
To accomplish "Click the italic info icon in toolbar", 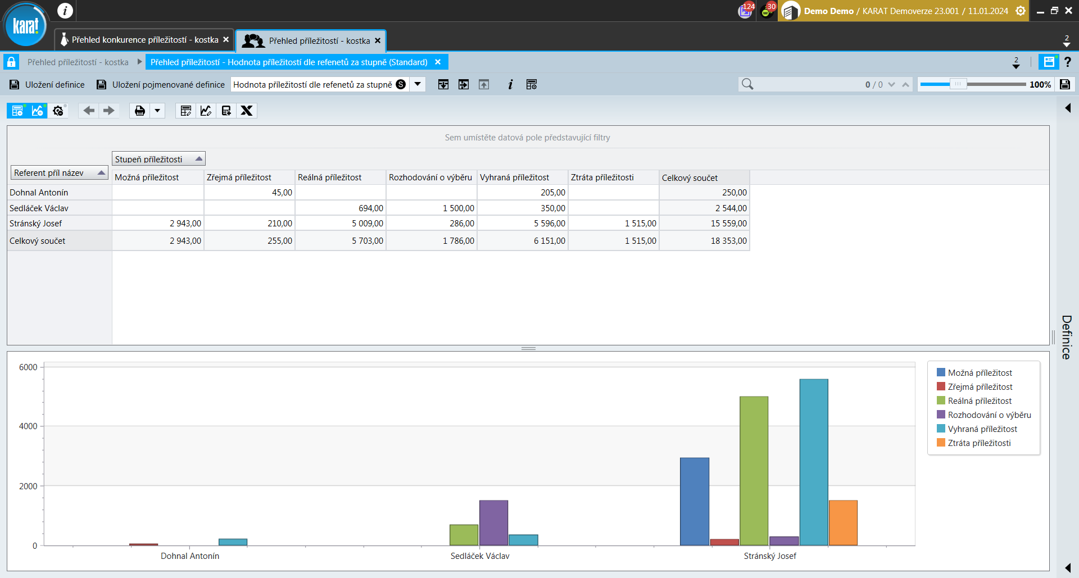I will click(510, 84).
